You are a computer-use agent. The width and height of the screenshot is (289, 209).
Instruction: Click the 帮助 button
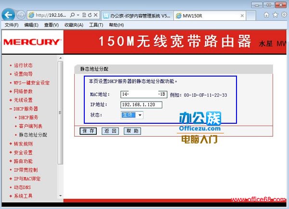(132, 131)
